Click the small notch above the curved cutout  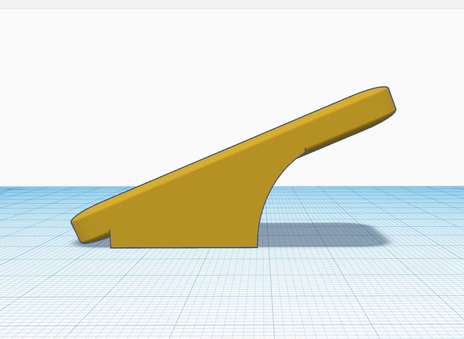click(304, 152)
